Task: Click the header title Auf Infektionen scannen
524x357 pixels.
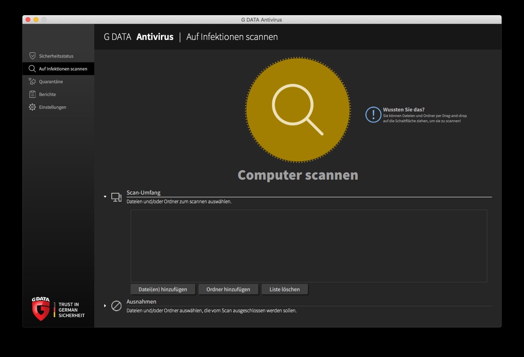Action: [x=232, y=37]
